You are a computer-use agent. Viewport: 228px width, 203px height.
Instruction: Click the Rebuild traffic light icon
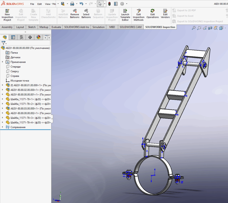click(109, 4)
